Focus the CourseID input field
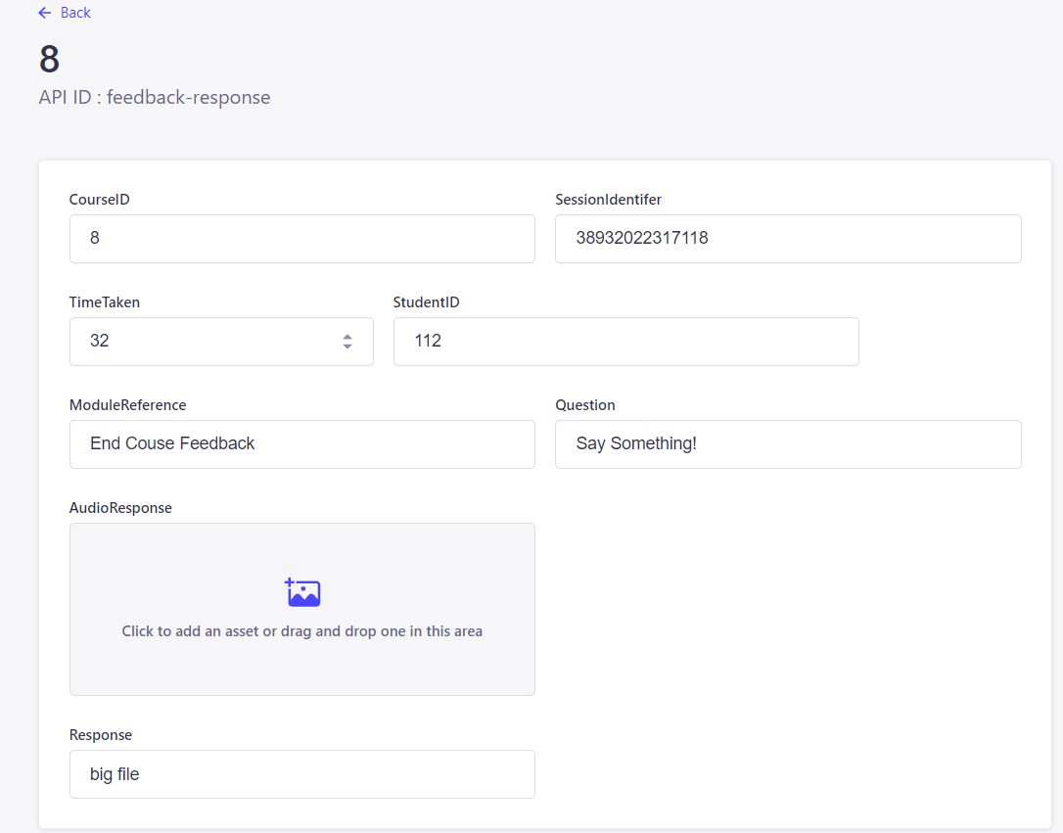 click(301, 239)
